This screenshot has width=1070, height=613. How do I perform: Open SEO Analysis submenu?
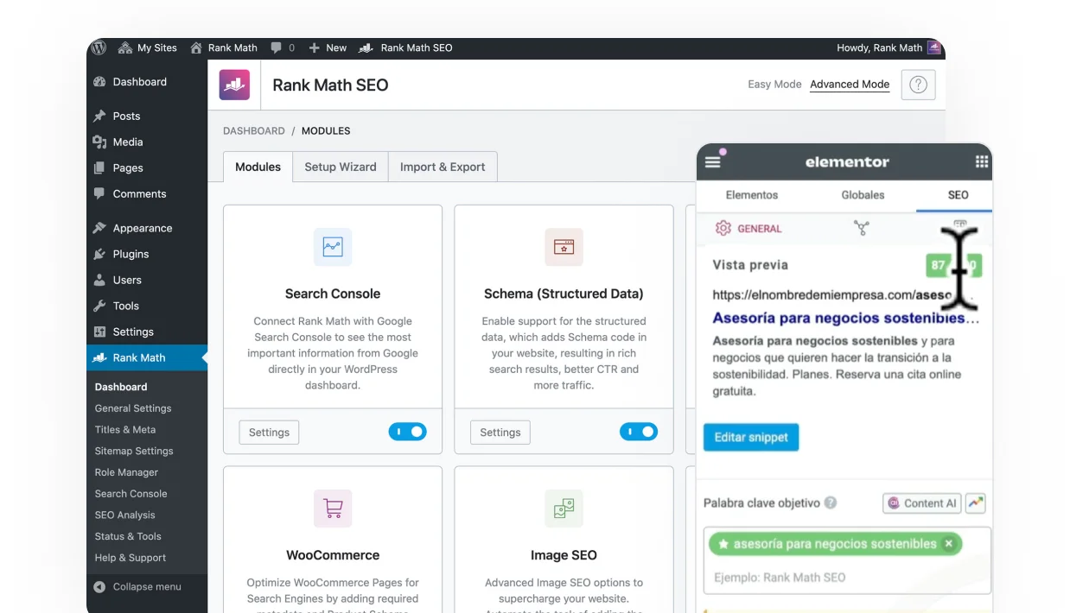(x=124, y=515)
